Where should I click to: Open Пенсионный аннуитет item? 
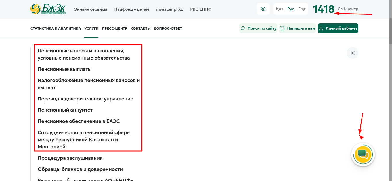click(x=65, y=110)
